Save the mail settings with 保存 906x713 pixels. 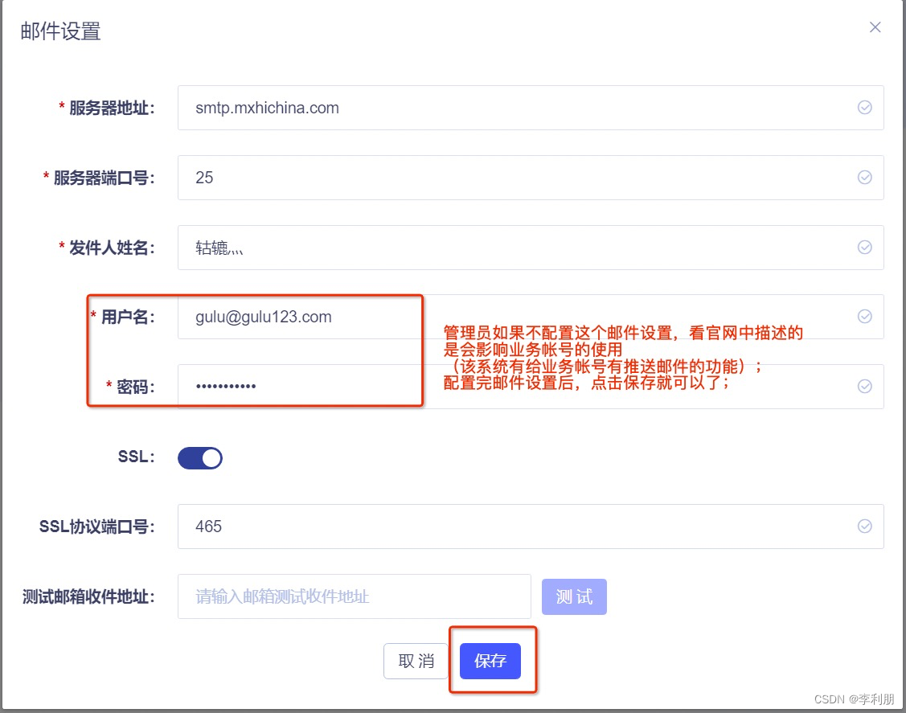pyautogui.click(x=490, y=661)
